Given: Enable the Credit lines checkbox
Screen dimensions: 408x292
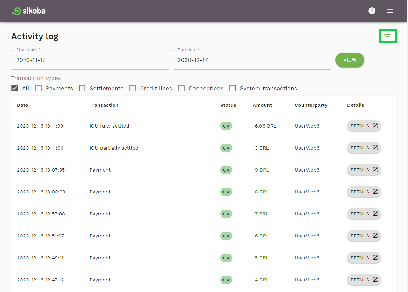Looking at the screenshot, I should point(133,88).
